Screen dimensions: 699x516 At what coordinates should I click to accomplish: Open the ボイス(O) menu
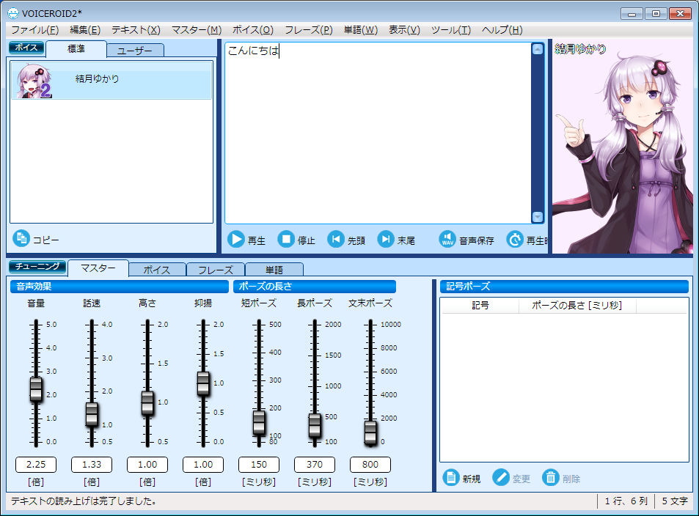click(x=253, y=30)
